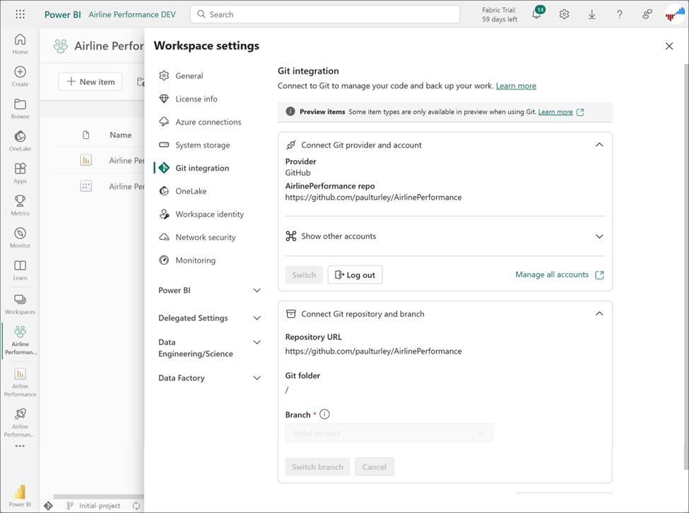Viewport: 689px width, 513px height.
Task: Click the feedback icon in top bar
Action: pos(647,15)
